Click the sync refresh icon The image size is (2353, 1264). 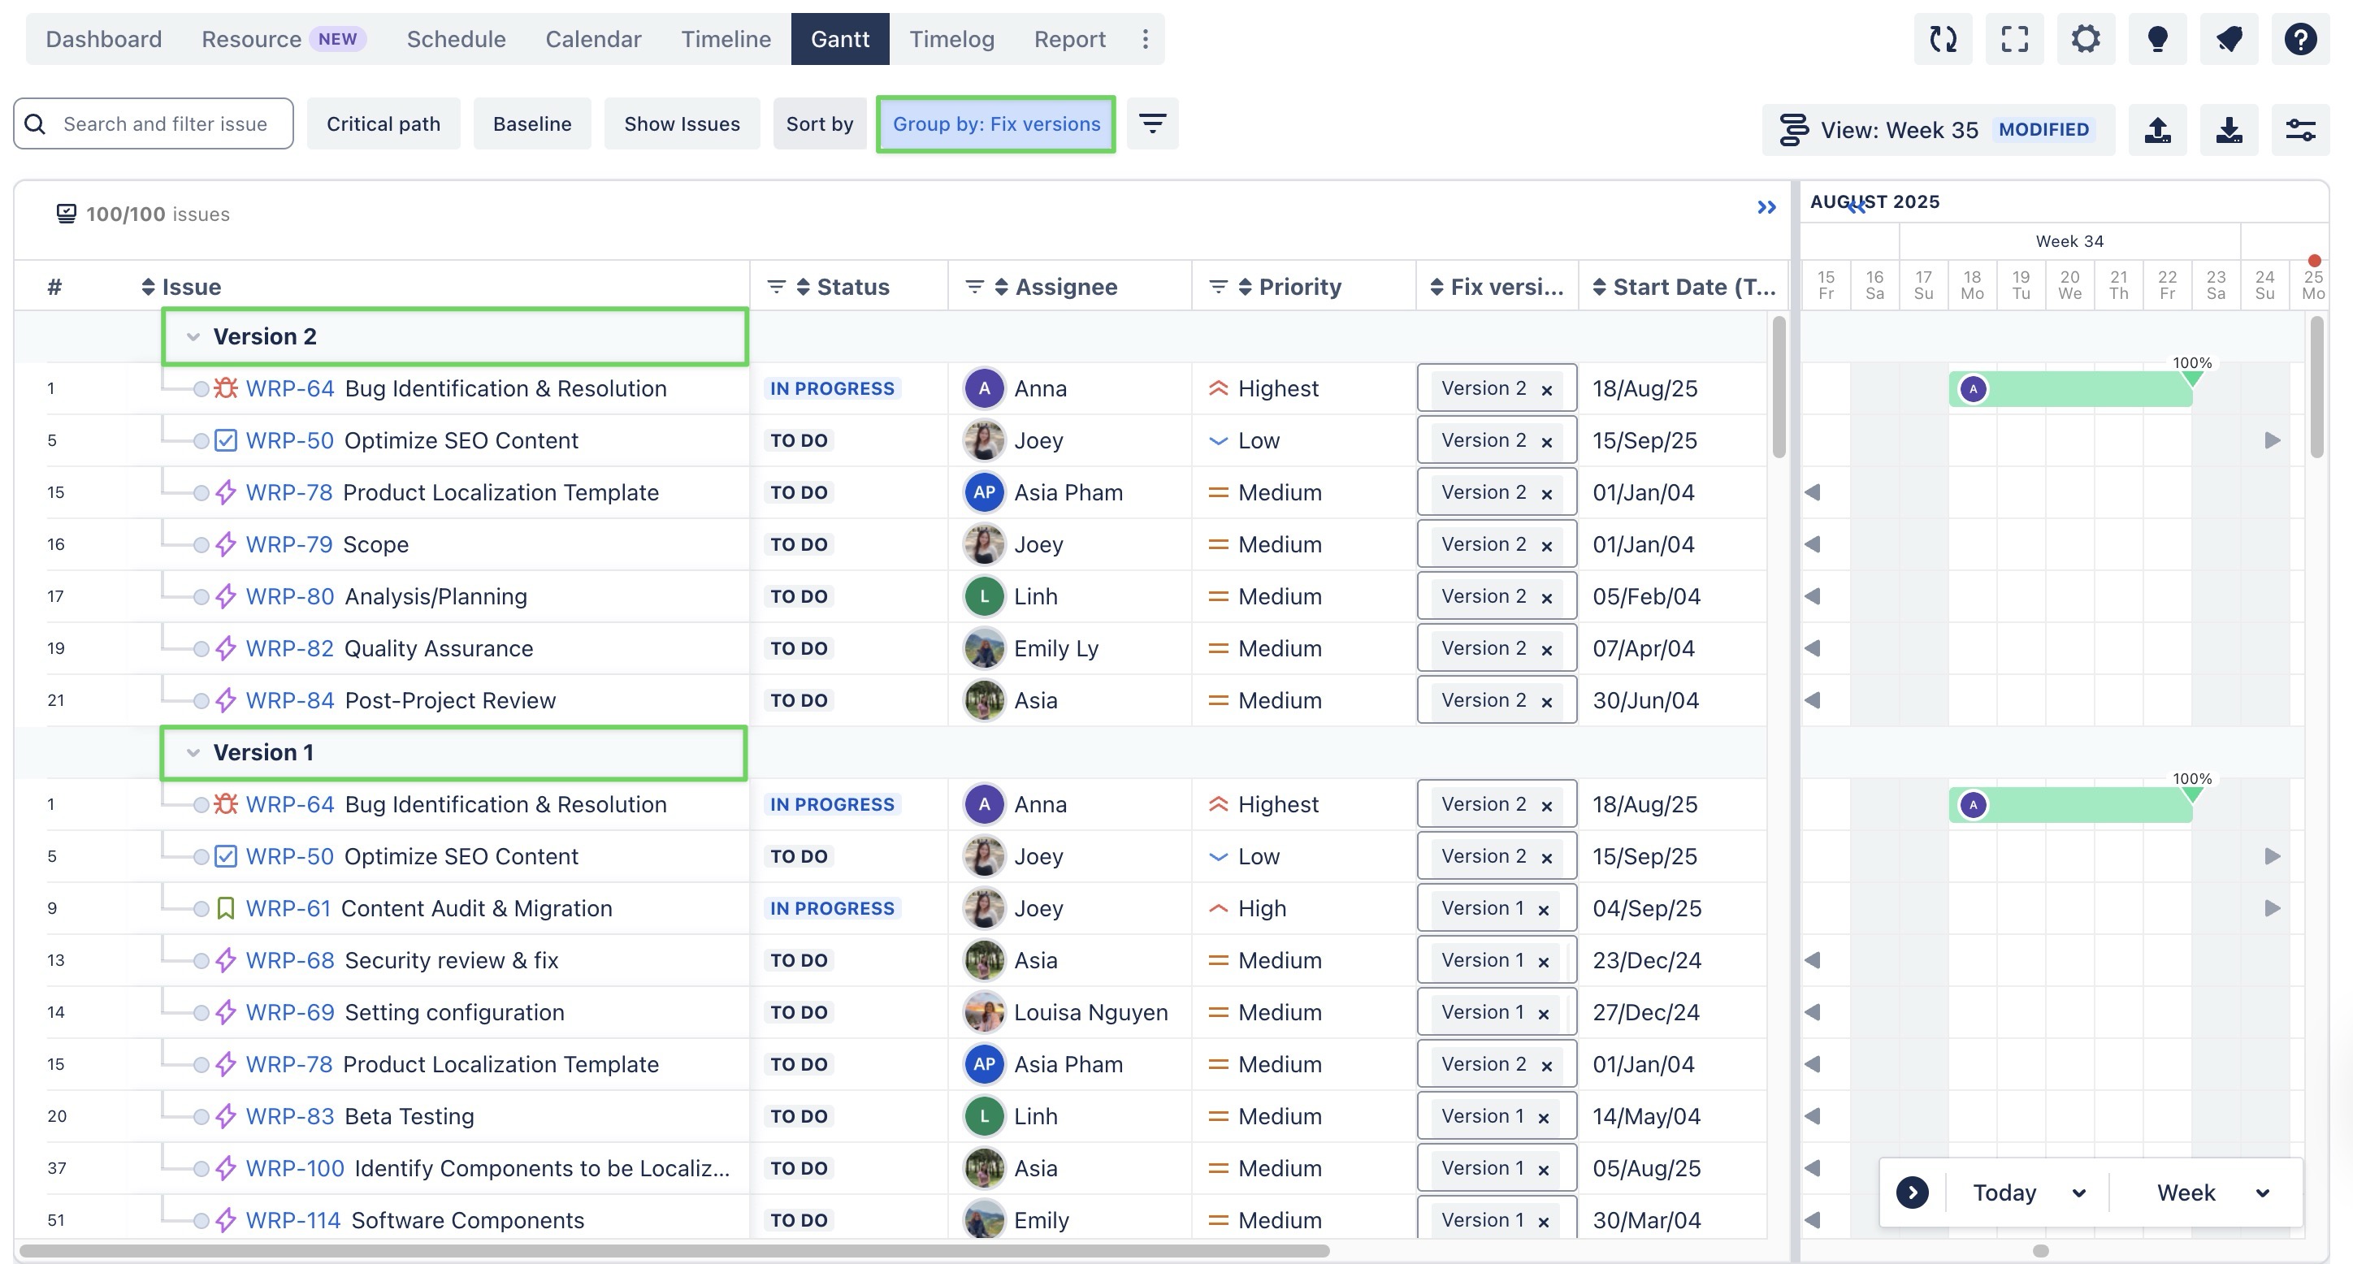pos(1943,39)
